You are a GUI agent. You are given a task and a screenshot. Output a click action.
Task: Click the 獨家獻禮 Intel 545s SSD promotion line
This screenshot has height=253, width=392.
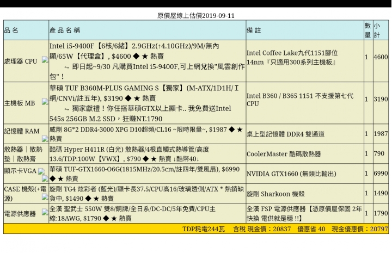(x=140, y=114)
